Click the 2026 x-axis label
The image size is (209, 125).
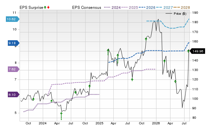coord(156,123)
